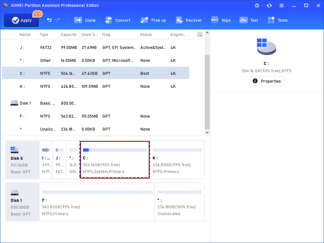Select the J: partition block in disk map
Screen dimensions: 324x243
[60, 160]
